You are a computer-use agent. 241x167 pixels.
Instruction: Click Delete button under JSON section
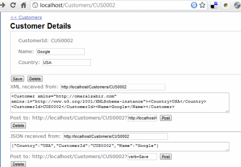pyautogui.click(x=18, y=164)
